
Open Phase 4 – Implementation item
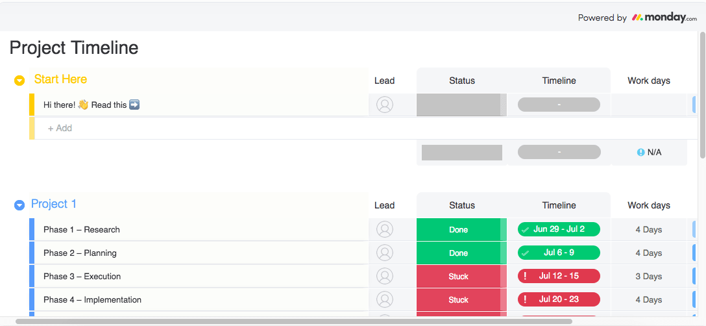[x=92, y=300]
